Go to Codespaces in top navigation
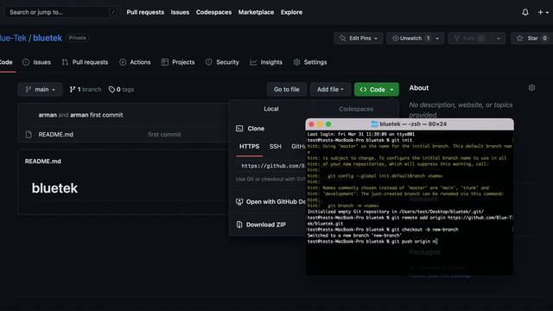The height and width of the screenshot is (311, 553). pos(213,12)
